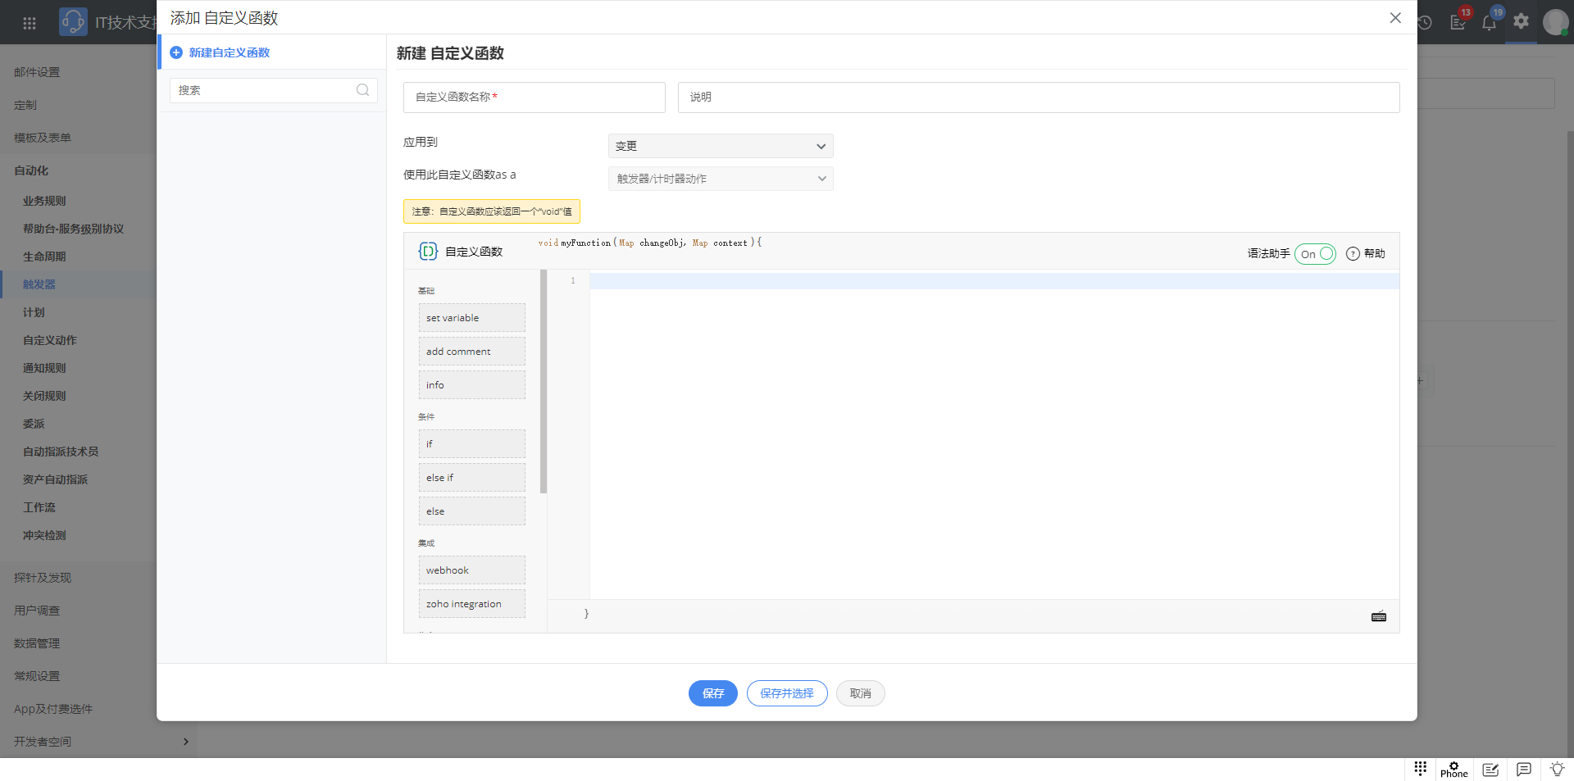Open 邮件设置 in the sidebar

37,72
